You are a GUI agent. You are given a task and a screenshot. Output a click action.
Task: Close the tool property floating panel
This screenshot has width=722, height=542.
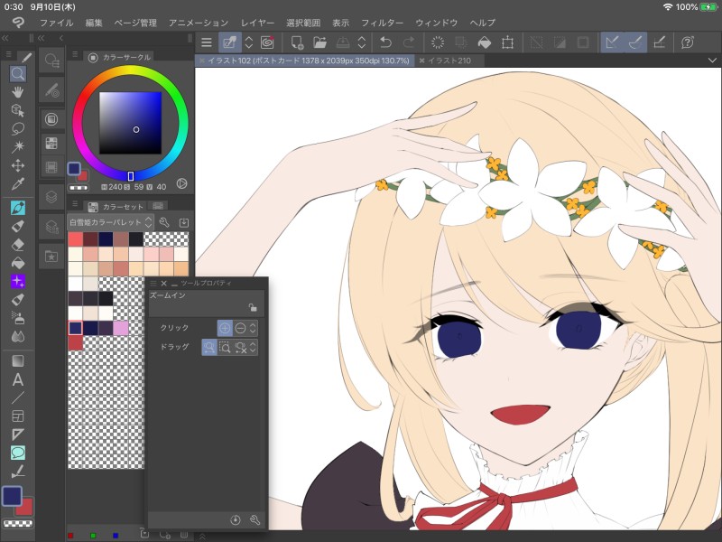click(x=163, y=283)
